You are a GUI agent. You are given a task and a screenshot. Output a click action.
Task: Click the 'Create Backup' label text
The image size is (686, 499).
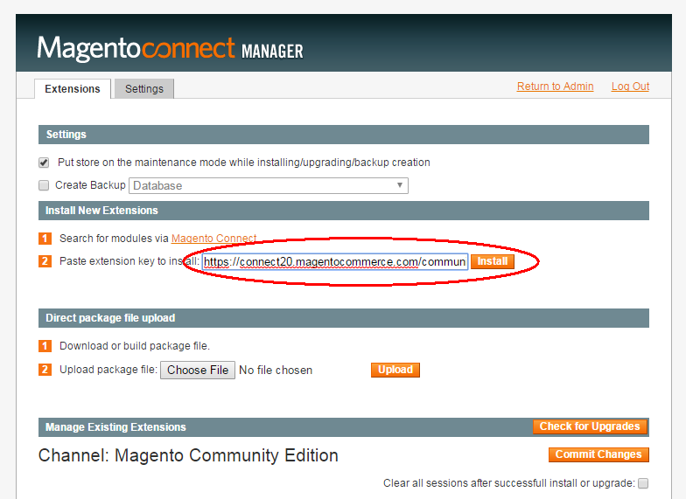[90, 185]
